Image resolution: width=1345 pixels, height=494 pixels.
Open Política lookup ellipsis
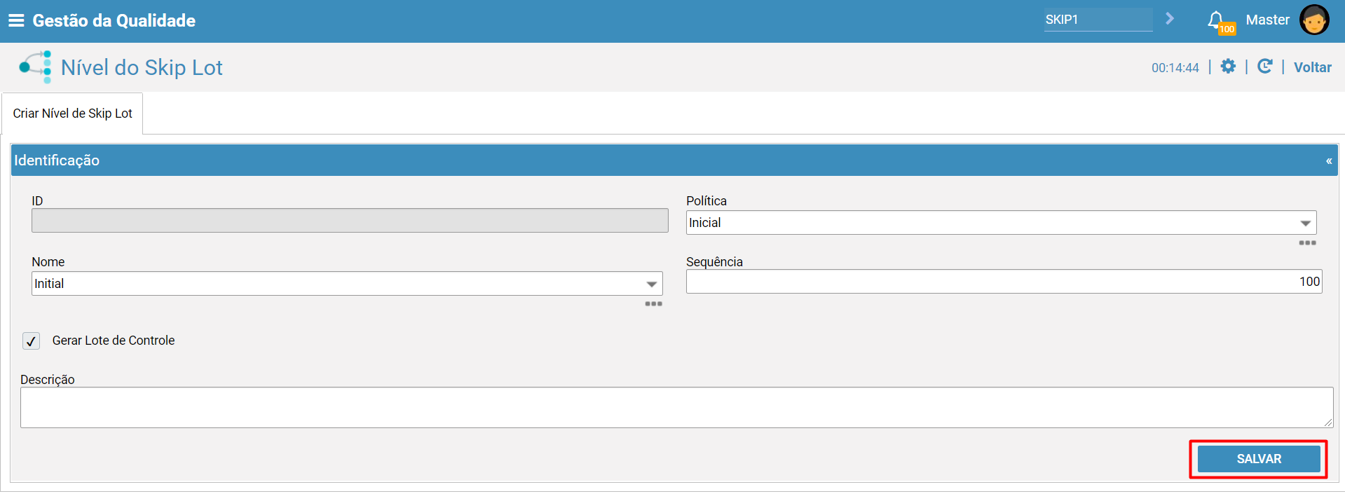tap(1307, 243)
